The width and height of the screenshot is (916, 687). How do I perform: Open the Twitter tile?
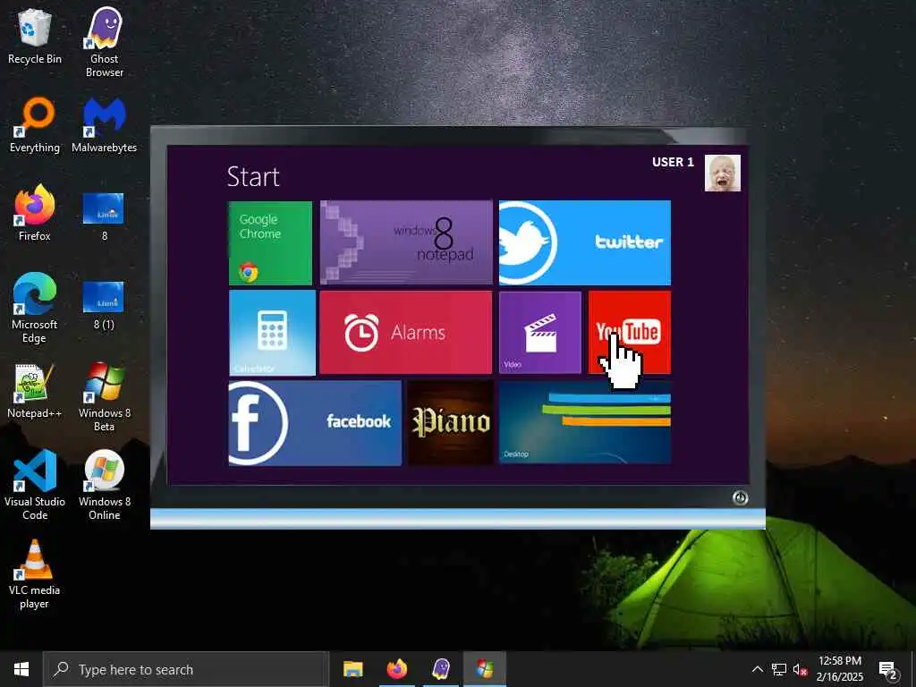[585, 242]
